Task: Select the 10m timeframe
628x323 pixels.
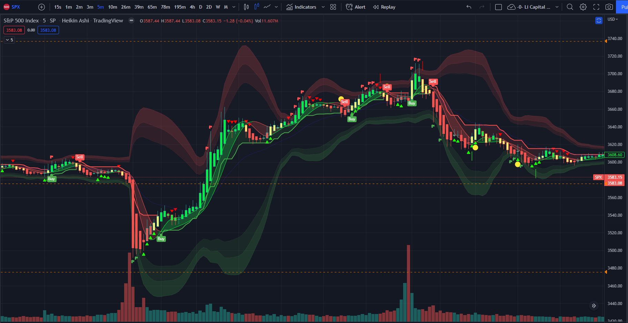Action: (112, 7)
